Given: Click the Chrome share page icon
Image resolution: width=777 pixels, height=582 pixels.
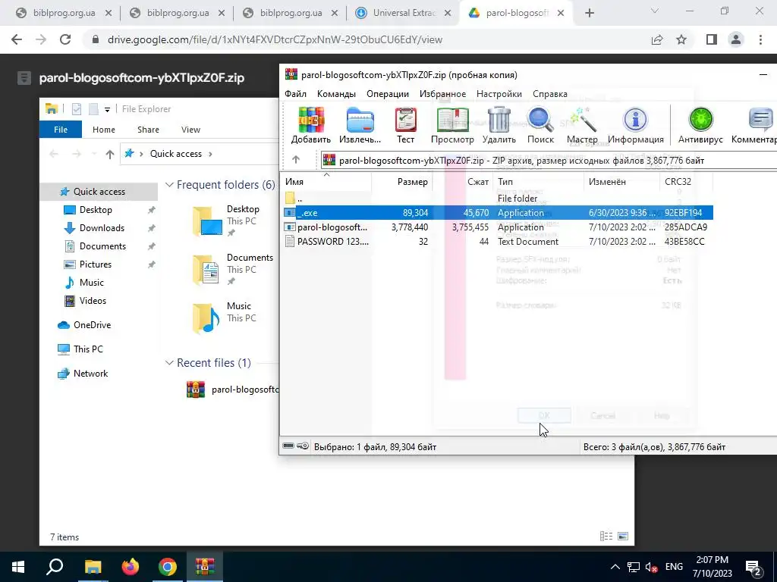Looking at the screenshot, I should click(657, 39).
